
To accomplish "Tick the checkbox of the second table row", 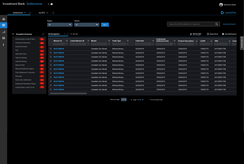I will (x=51, y=52).
